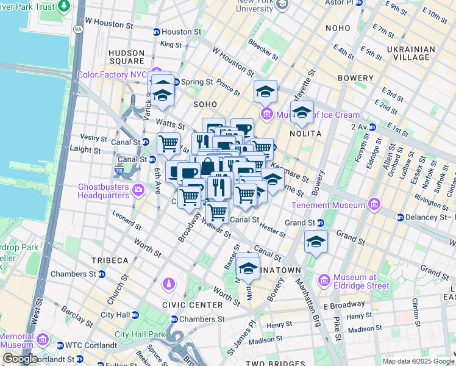The height and width of the screenshot is (366, 456).
Task: Select the school marker in Nolita
Action: click(x=302, y=112)
